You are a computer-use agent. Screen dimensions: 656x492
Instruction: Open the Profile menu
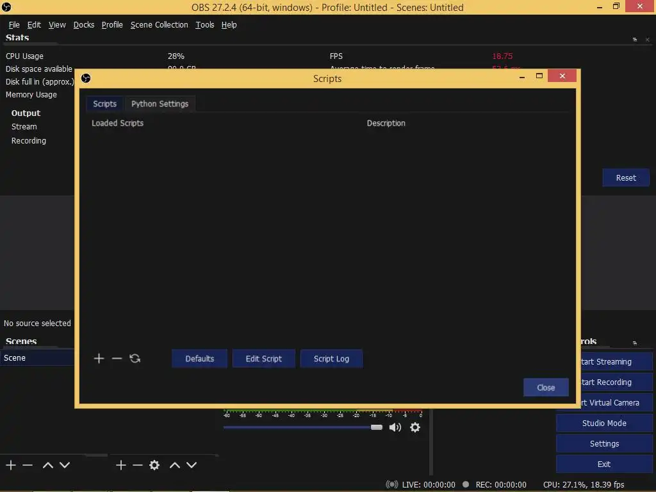112,25
